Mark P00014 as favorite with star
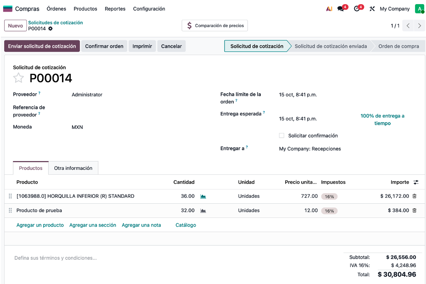This screenshot has height=284, width=426. (18, 78)
